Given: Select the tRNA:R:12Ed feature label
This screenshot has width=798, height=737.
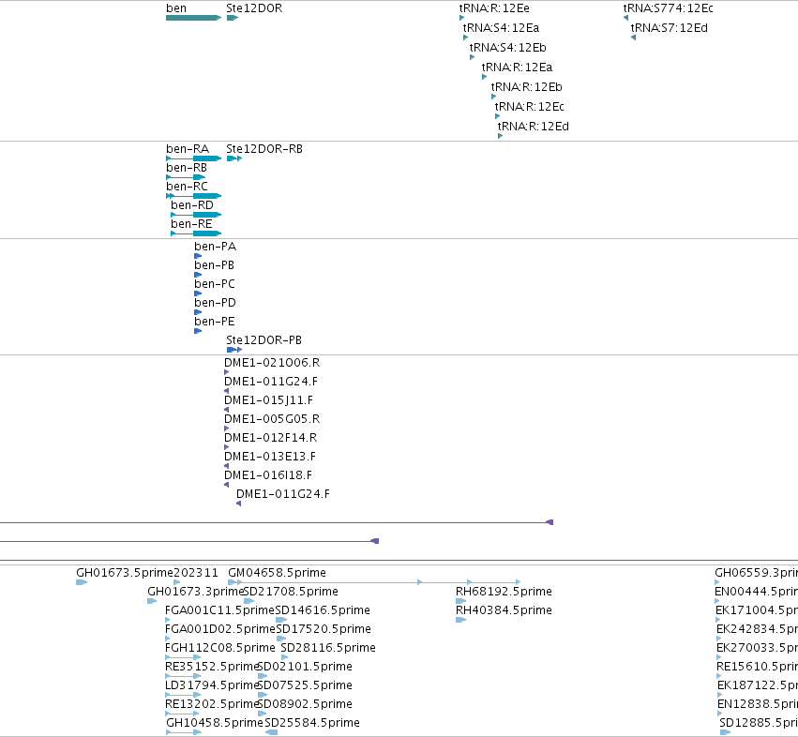Looking at the screenshot, I should [533, 127].
